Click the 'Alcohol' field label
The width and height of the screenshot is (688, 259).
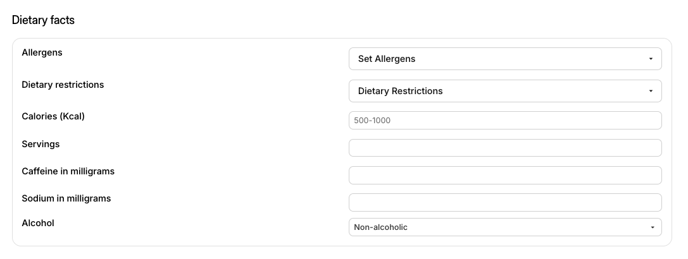(38, 223)
